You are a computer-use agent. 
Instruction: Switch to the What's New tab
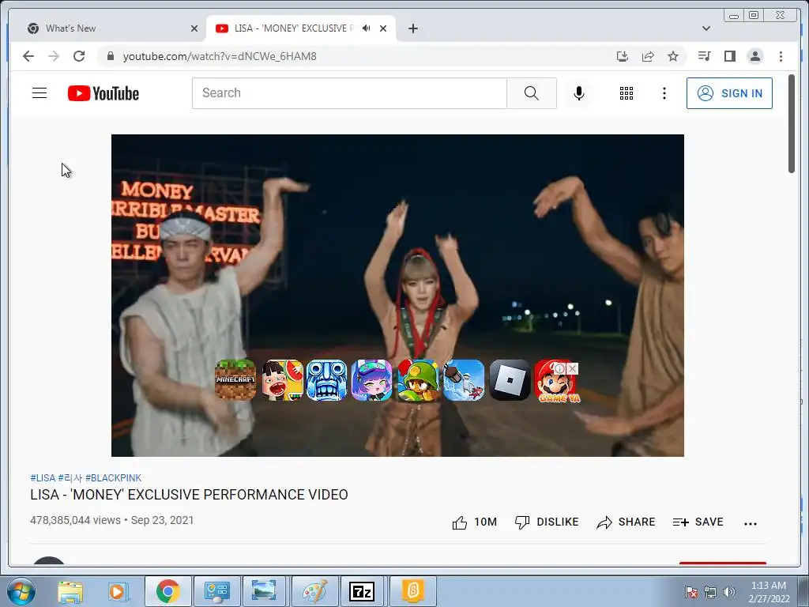tap(108, 28)
